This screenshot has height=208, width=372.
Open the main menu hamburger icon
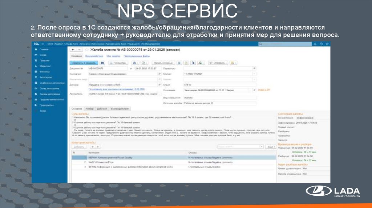(x=43, y=44)
